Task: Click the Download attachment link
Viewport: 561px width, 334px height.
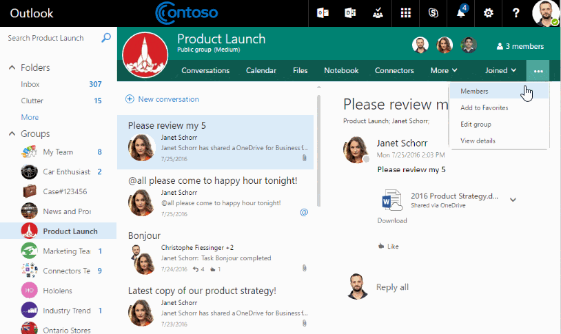Action: [392, 221]
